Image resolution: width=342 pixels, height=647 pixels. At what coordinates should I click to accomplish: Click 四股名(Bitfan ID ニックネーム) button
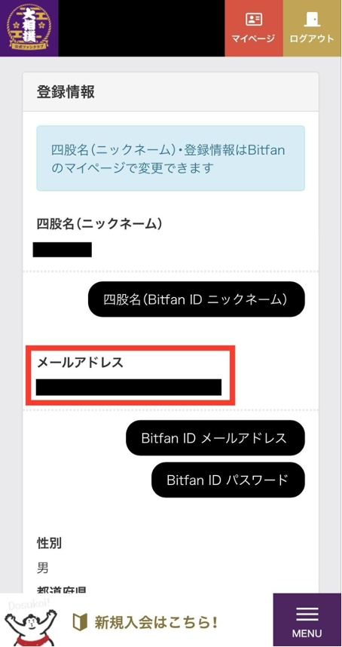pyautogui.click(x=197, y=299)
